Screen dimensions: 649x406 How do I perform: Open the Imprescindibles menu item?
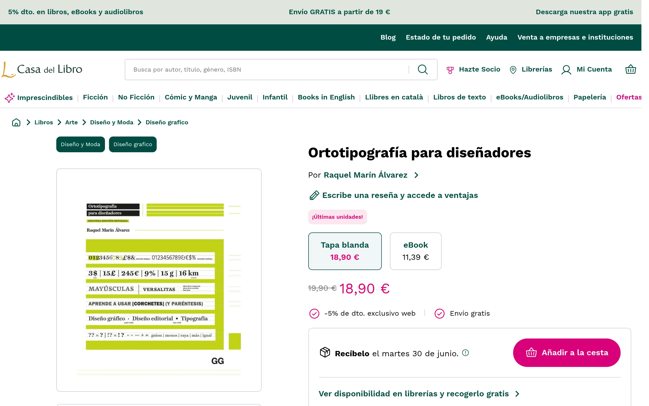tap(45, 97)
